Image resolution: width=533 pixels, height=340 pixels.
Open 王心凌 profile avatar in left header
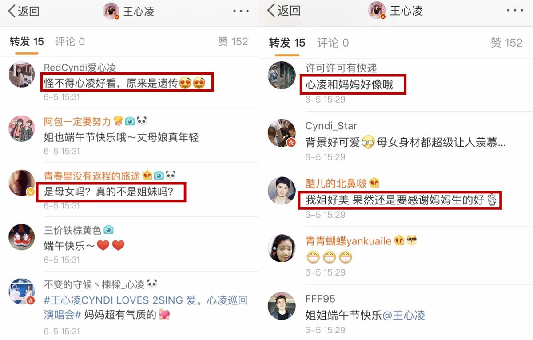click(111, 11)
